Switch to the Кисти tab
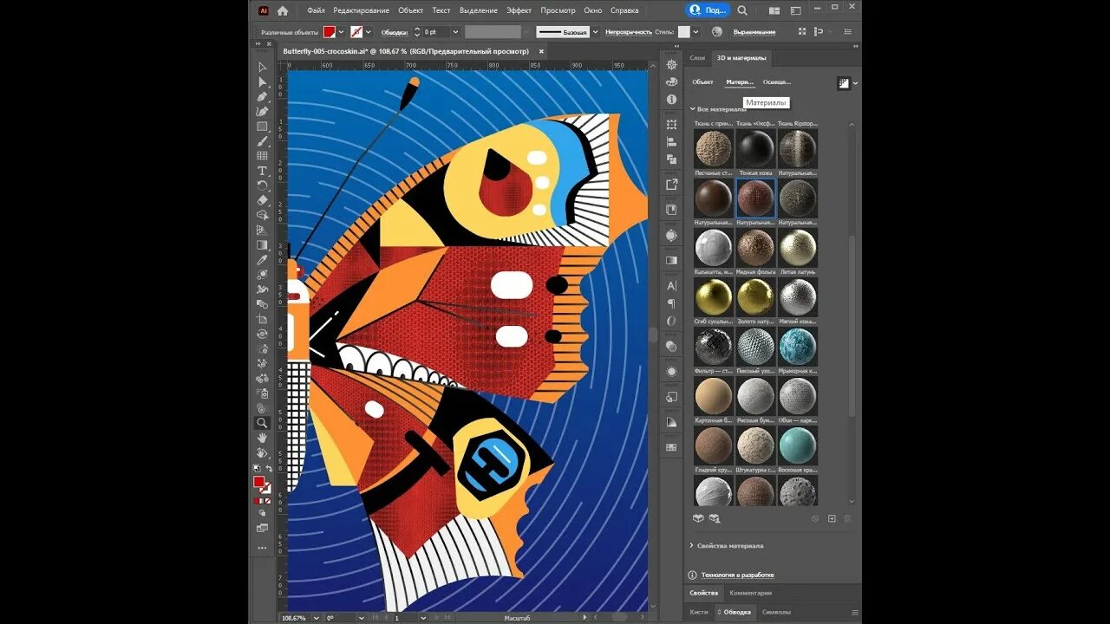The width and height of the screenshot is (1110, 624). [698, 612]
